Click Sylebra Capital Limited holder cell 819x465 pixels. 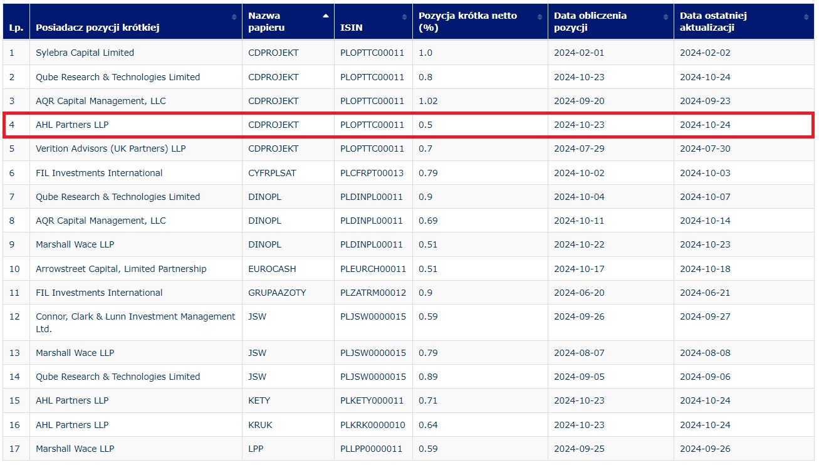(x=85, y=53)
